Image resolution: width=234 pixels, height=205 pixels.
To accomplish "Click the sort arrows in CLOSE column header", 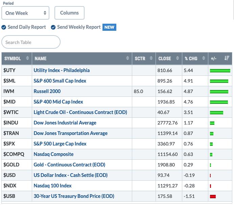I will tap(177, 59).
